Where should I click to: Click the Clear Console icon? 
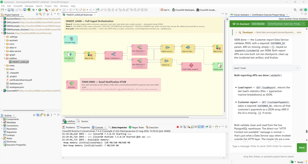coord(188,127)
